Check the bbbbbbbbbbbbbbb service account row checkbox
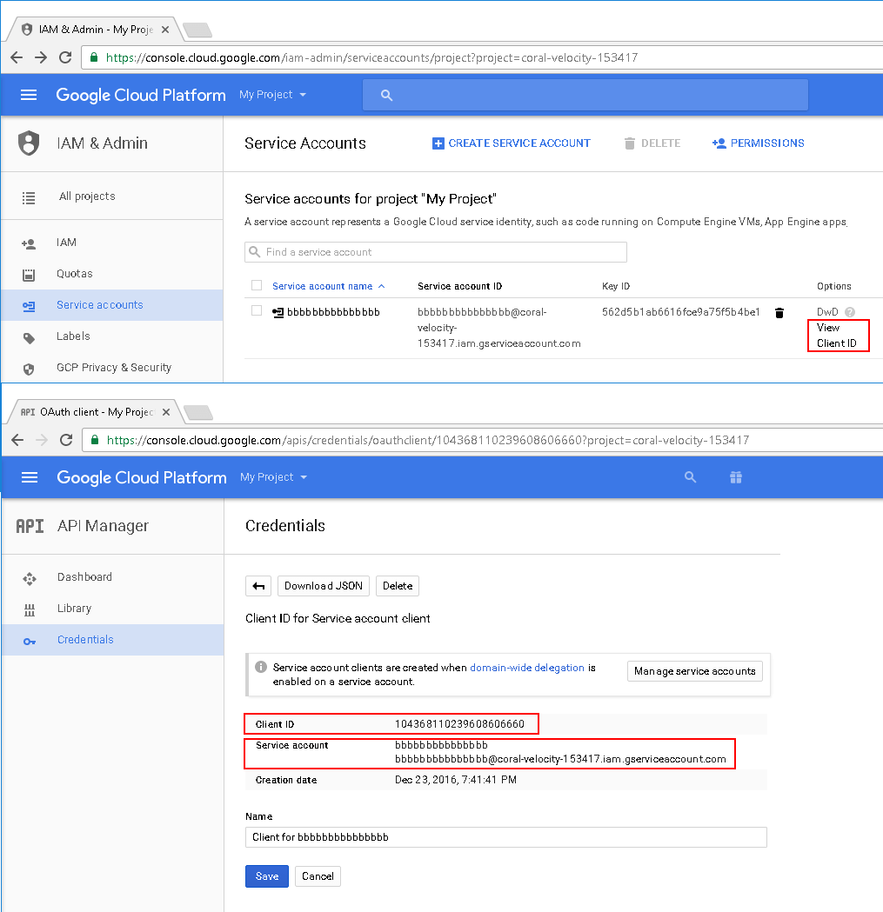Image resolution: width=883 pixels, height=912 pixels. coord(257,310)
